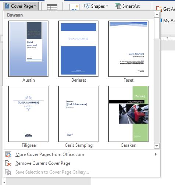Click the SmartArt icon

pyautogui.click(x=118, y=6)
